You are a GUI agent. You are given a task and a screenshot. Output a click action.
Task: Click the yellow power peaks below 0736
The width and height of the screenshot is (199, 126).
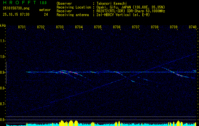(x=117, y=123)
